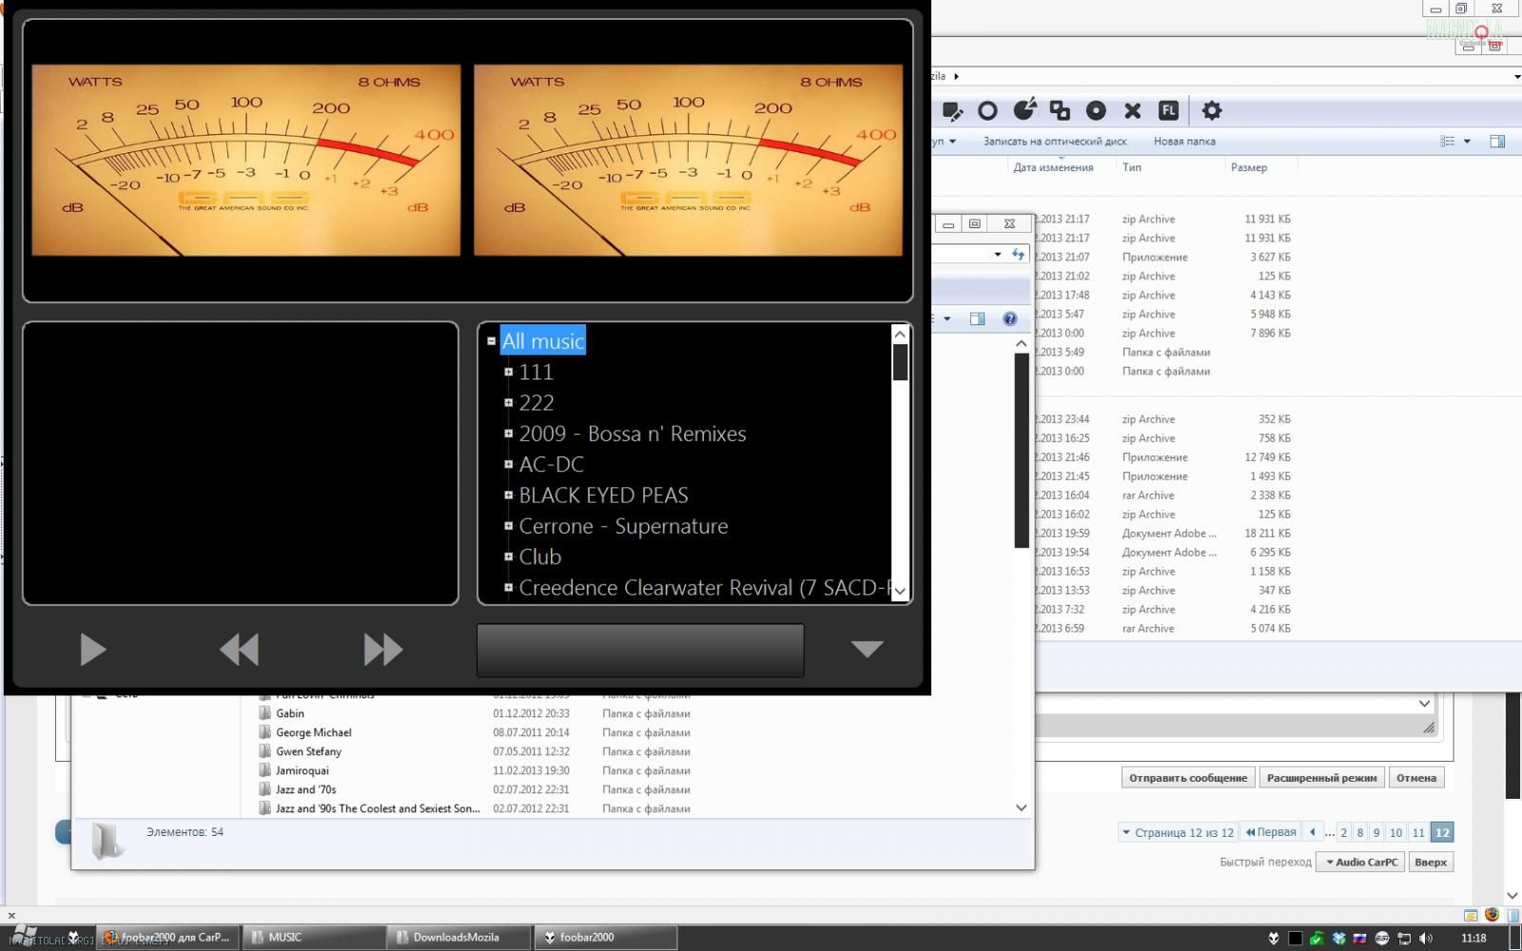
Task: Go to page 11 in the forum pagination
Action: 1418,832
